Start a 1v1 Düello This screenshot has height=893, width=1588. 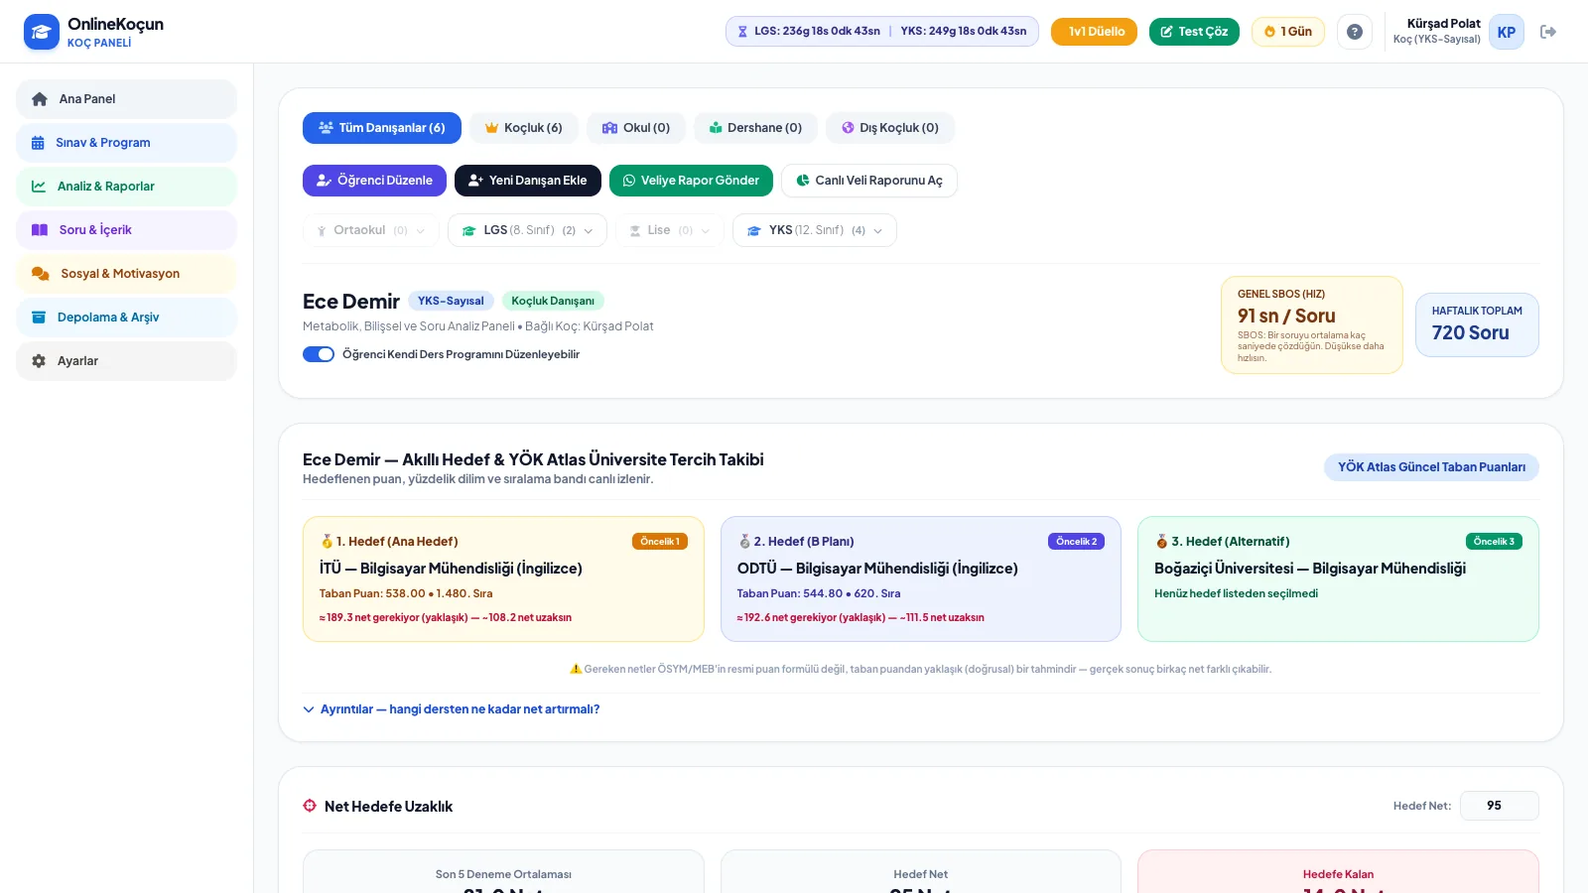coord(1094,32)
